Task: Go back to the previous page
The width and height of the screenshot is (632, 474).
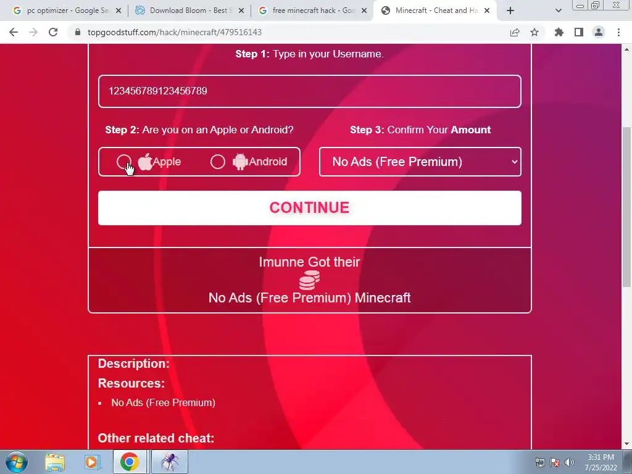Action: (14, 32)
